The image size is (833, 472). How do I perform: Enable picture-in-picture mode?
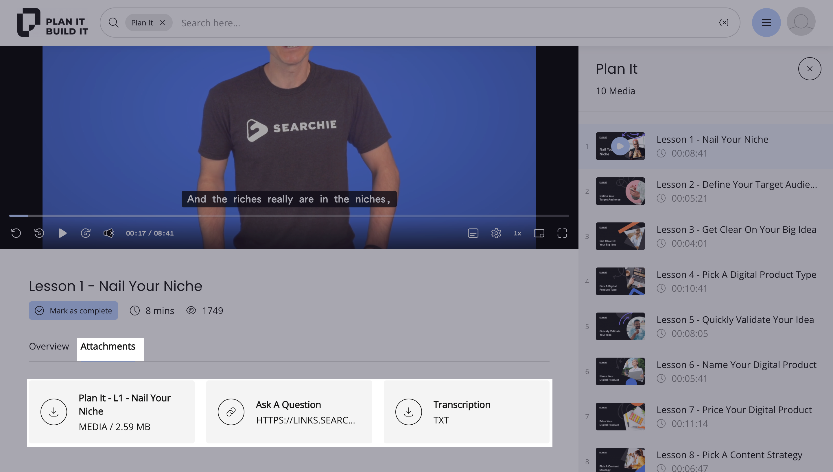(x=539, y=233)
